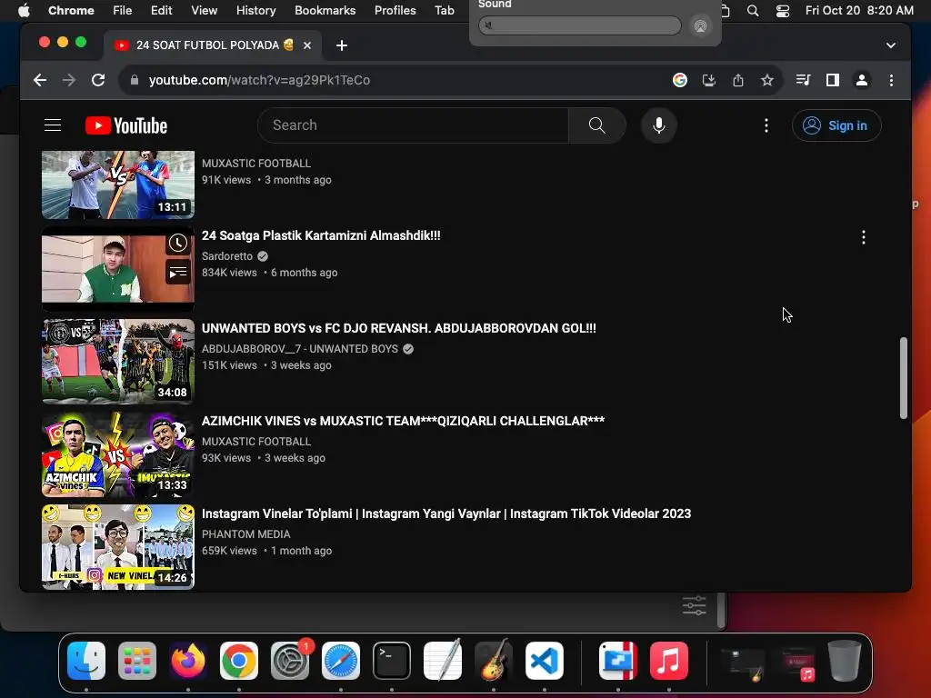
Task: Click the date and time clock
Action: coord(858,10)
